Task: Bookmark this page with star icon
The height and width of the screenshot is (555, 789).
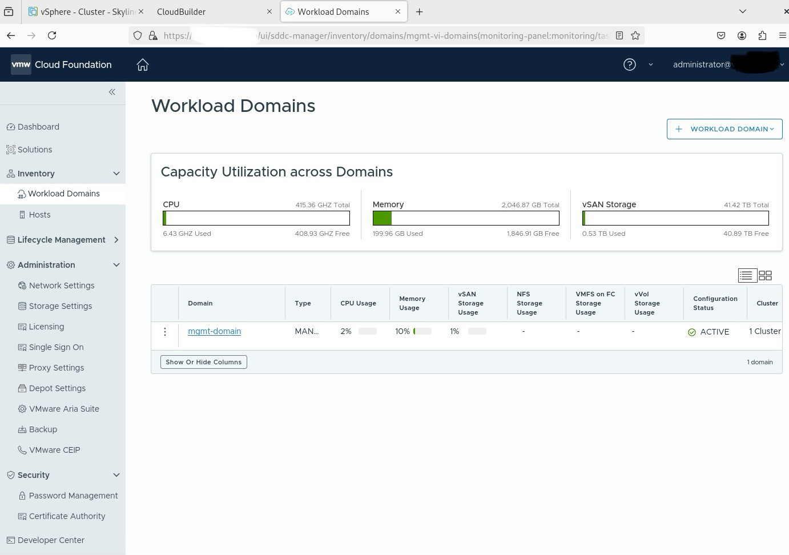Action: [x=635, y=35]
